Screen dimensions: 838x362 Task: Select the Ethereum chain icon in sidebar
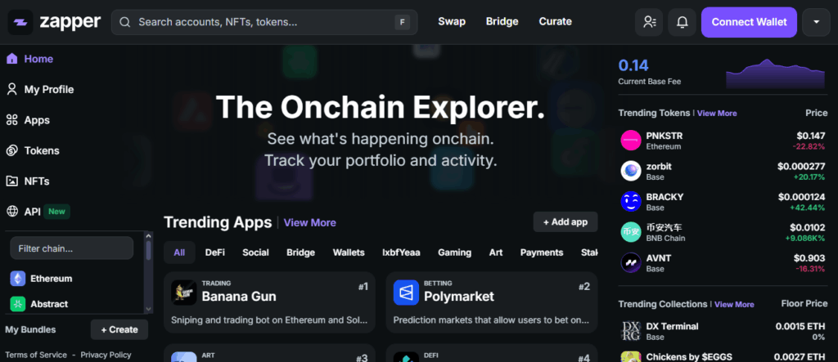(17, 279)
